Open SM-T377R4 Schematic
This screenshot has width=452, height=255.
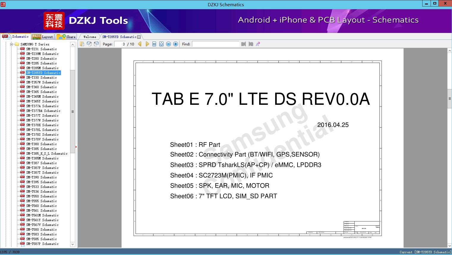pos(43,111)
